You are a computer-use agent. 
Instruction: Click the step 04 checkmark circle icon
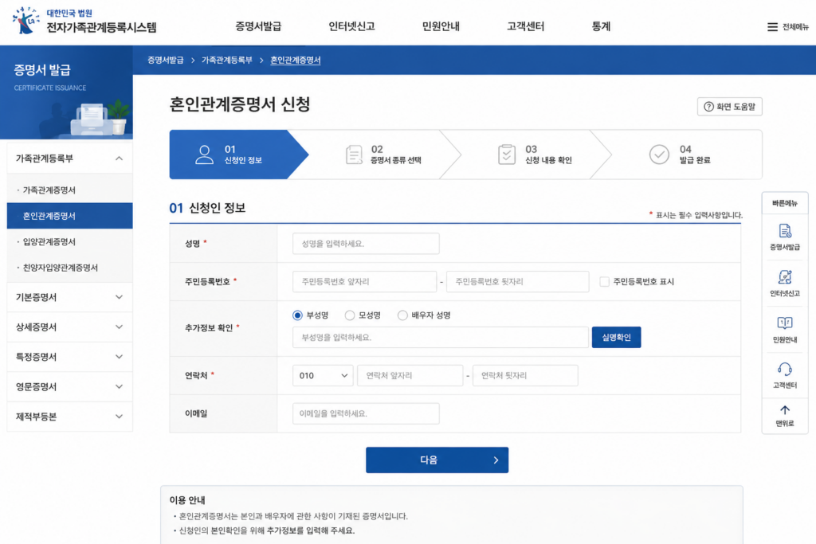click(x=659, y=155)
